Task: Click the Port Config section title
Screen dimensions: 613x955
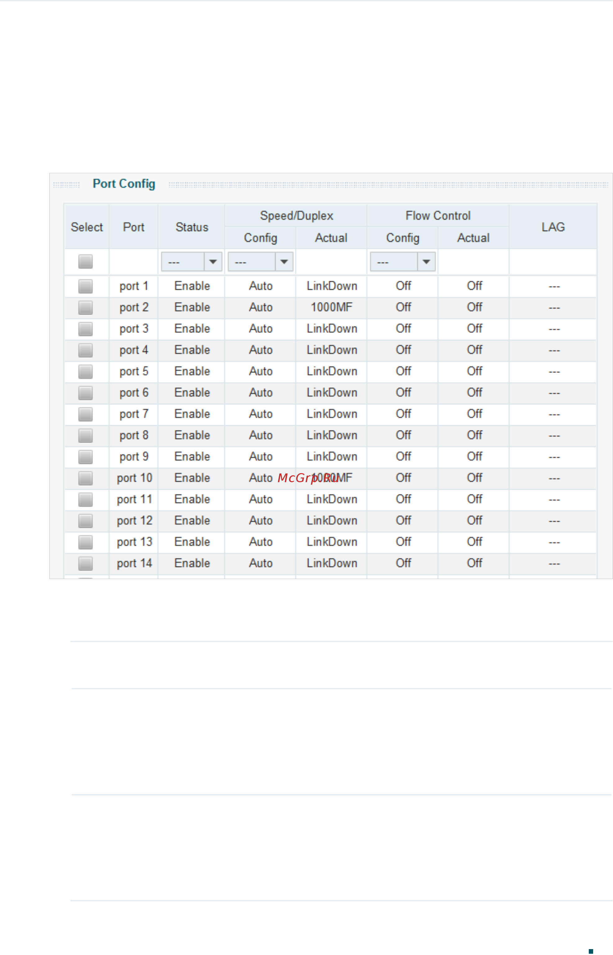Action: pyautogui.click(x=124, y=184)
